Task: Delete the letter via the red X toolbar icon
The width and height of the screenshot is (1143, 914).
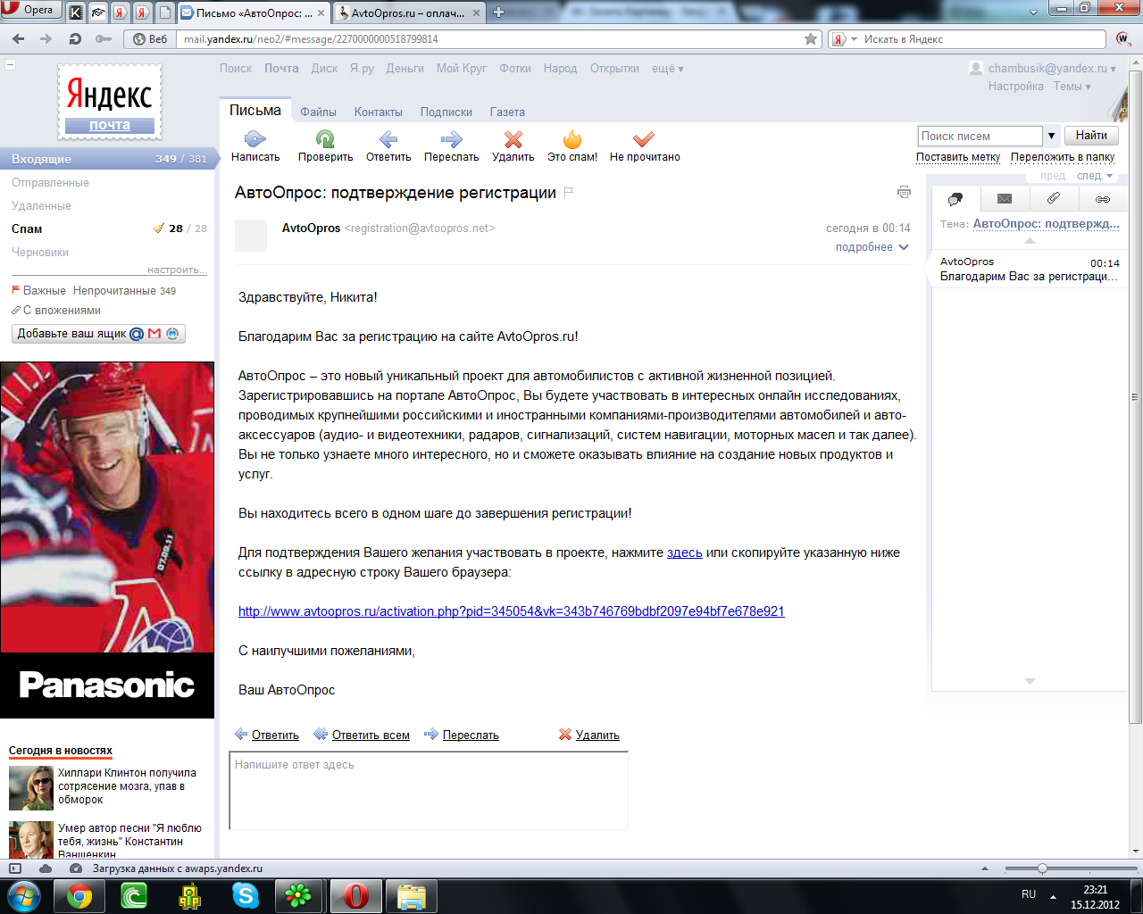Action: (x=513, y=139)
